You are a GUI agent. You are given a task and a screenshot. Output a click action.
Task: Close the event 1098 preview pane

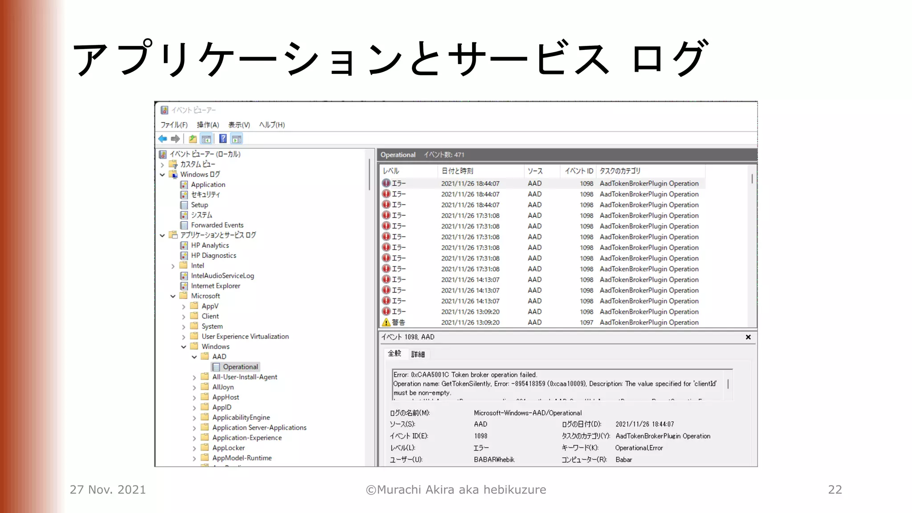click(x=748, y=337)
